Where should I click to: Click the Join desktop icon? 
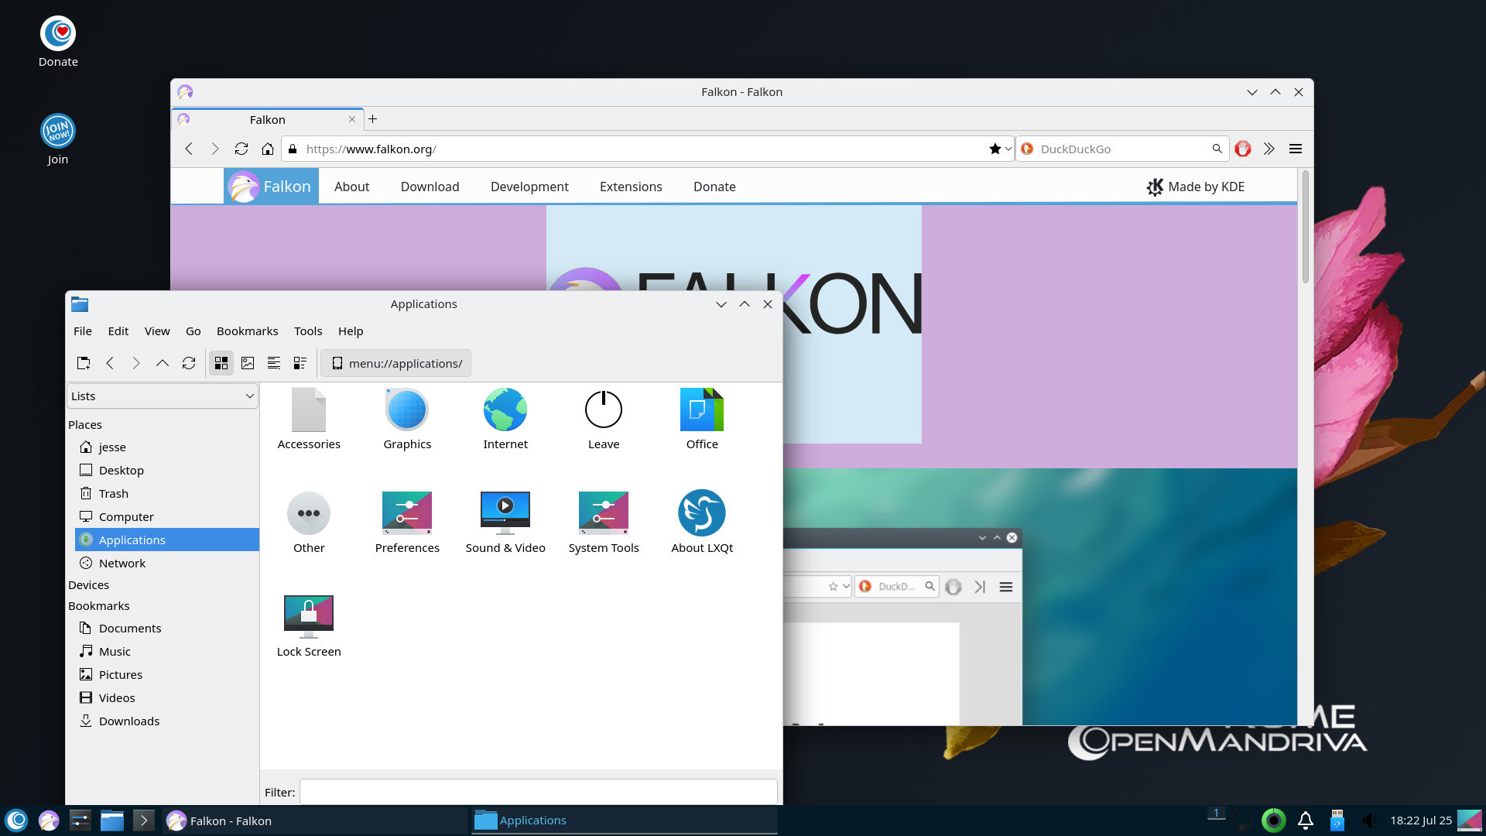click(58, 140)
